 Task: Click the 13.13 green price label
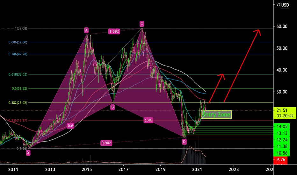point(282,133)
